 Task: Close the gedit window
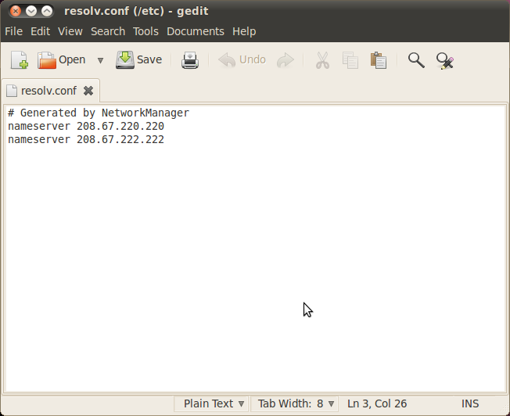click(x=16, y=12)
